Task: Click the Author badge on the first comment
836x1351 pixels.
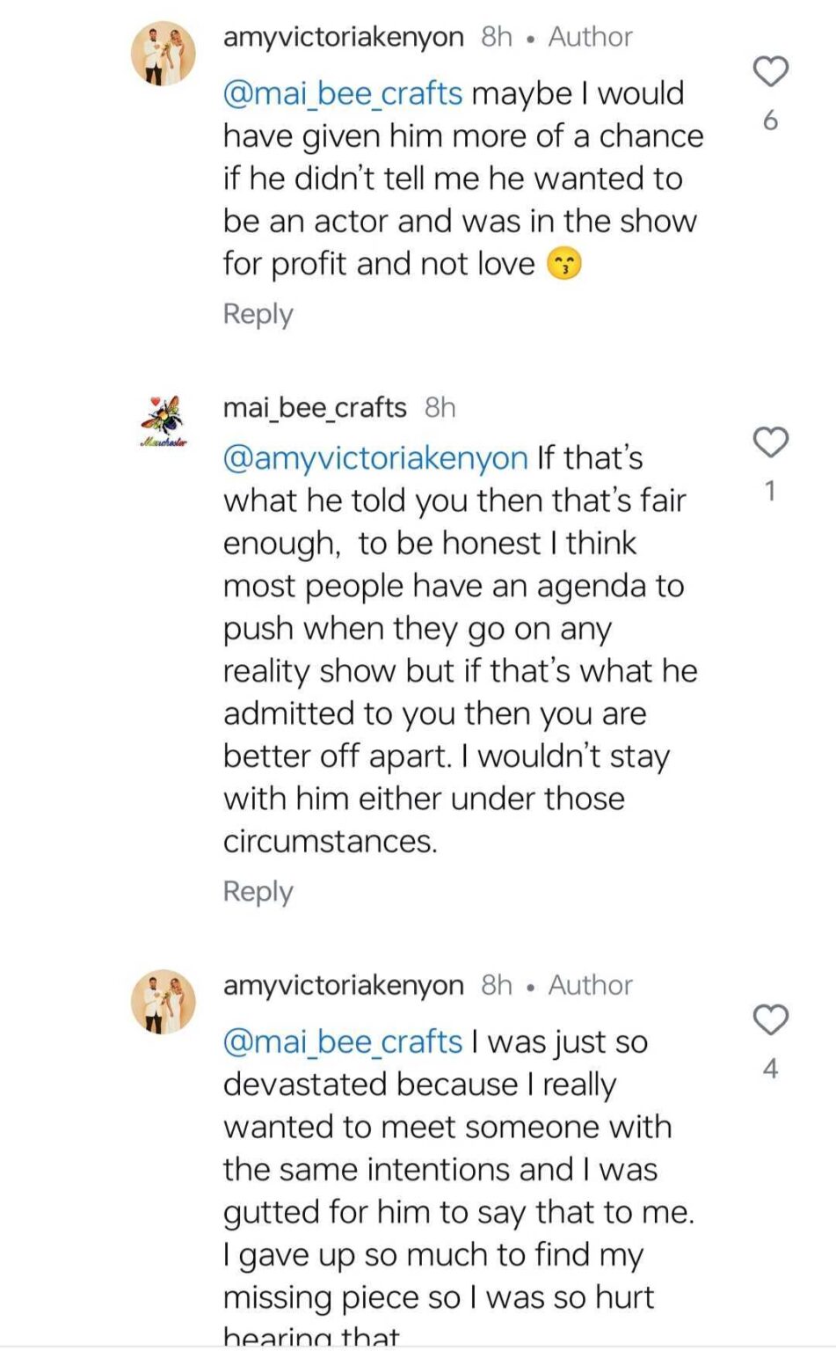Action: pyautogui.click(x=589, y=37)
